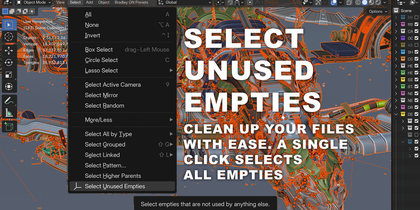
Task: Switch to solid viewport shading
Action: click(364, 2)
